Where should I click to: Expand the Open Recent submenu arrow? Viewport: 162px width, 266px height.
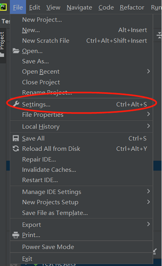click(x=148, y=71)
